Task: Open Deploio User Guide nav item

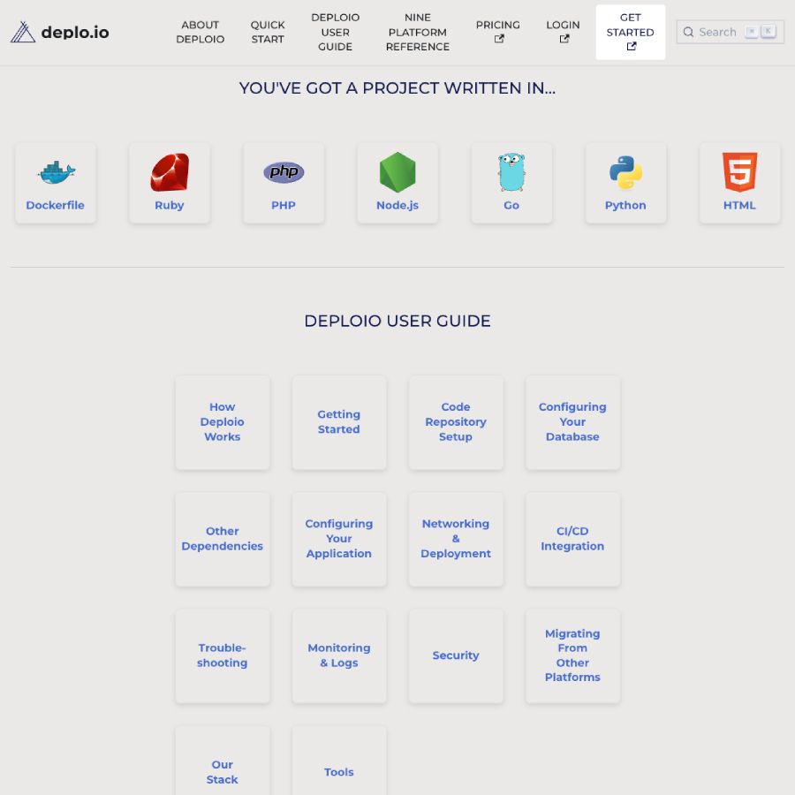Action: pyautogui.click(x=335, y=32)
